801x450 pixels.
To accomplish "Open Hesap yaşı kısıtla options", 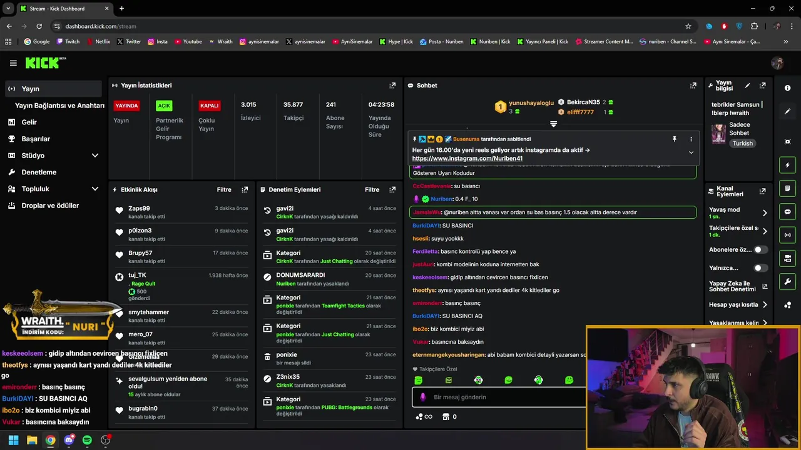I will [738, 305].
